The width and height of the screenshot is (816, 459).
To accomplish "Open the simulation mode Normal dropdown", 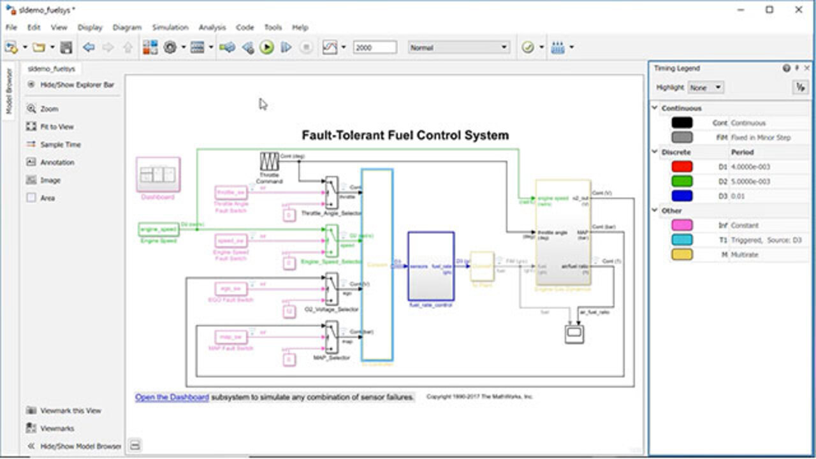I will [x=458, y=47].
